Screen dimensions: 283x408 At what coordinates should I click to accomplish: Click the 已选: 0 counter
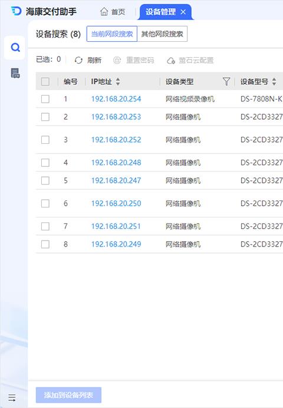[x=48, y=60]
